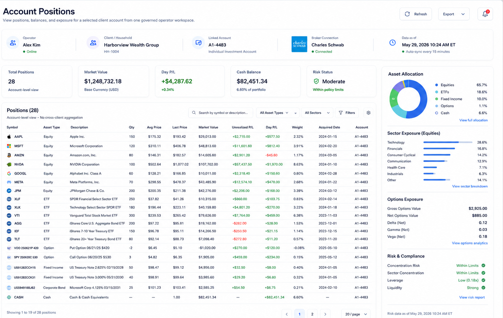Click the Filters button
Image resolution: width=503 pixels, height=318 pixels.
[347, 113]
